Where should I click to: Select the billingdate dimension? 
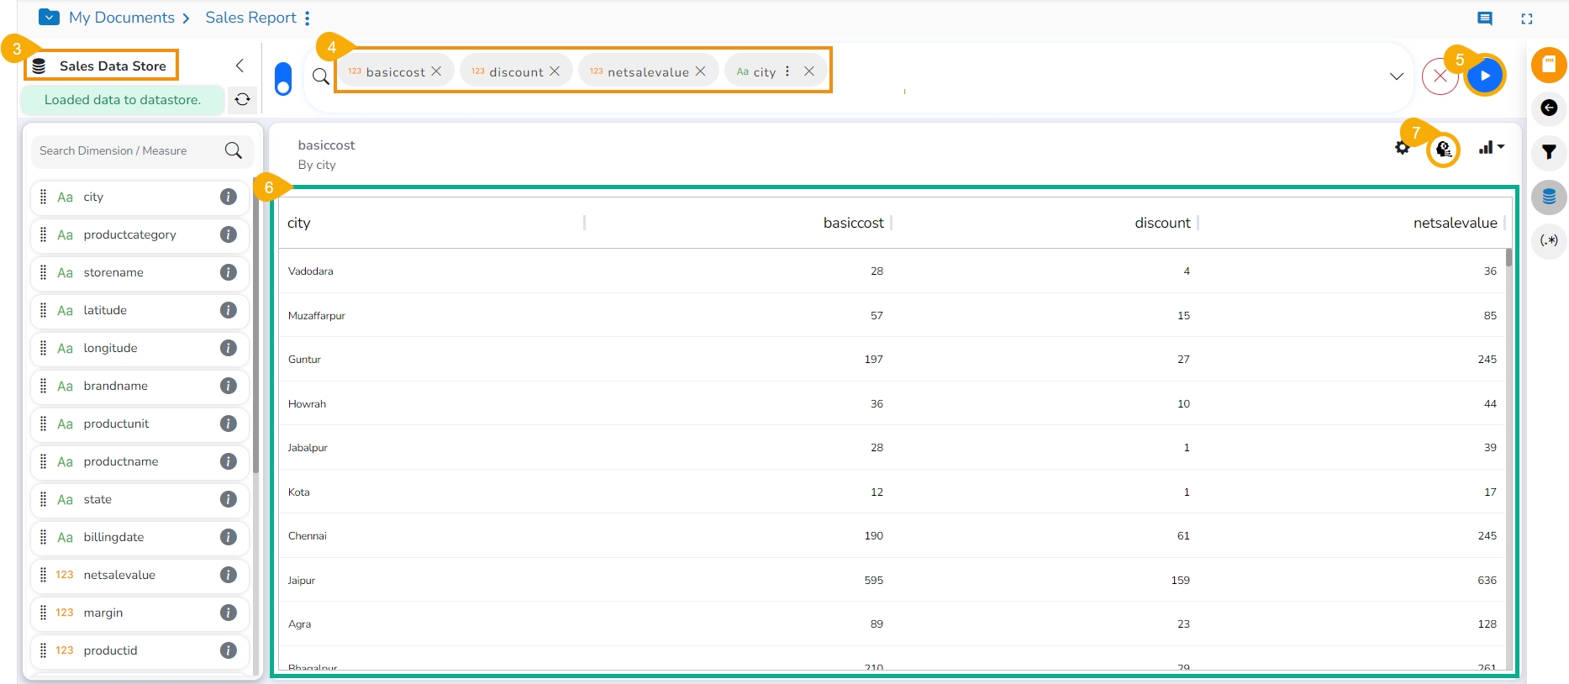(x=140, y=537)
